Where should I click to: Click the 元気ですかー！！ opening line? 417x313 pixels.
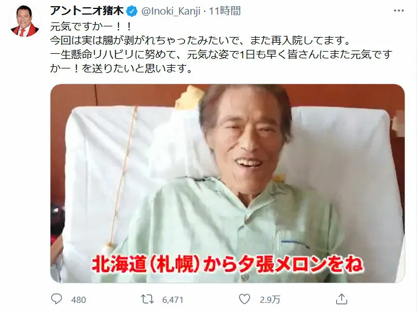pos(91,26)
